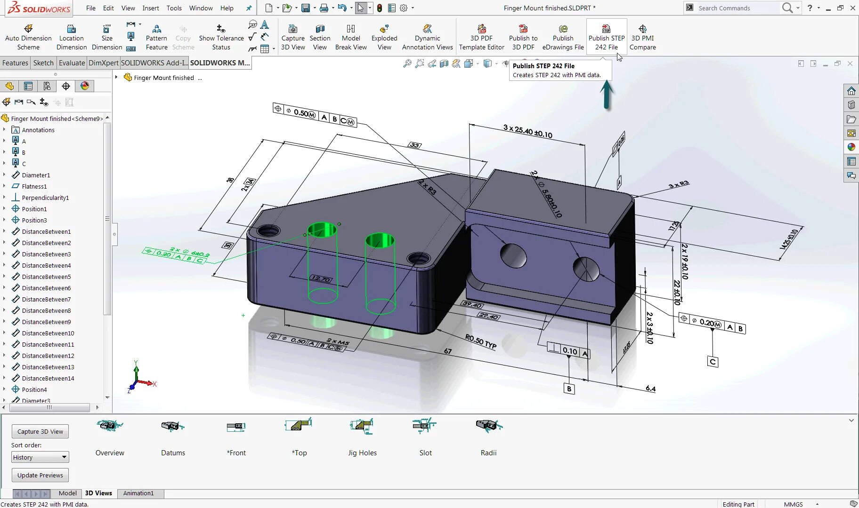Select the Auto Dimension Scheme tool
Image resolution: width=859 pixels, height=508 pixels.
(x=28, y=36)
